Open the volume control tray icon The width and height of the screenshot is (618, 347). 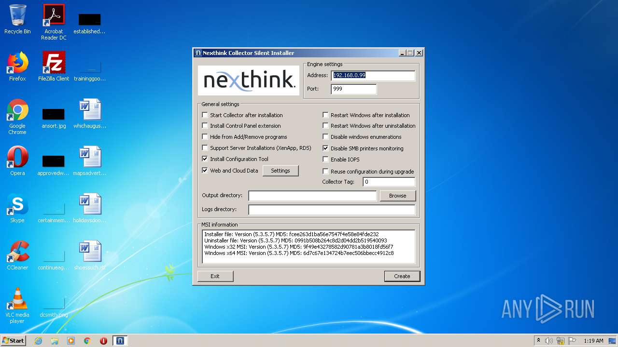549,341
